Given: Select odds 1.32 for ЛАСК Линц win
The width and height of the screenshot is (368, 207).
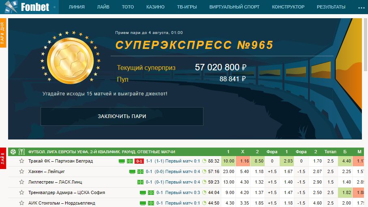Looking at the screenshot, I should point(257,182).
